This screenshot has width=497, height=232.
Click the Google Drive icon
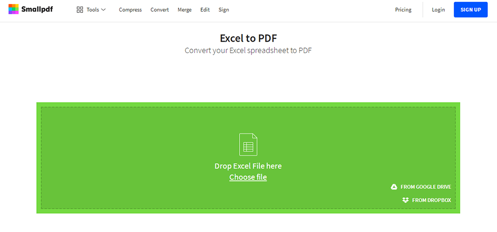pyautogui.click(x=394, y=187)
